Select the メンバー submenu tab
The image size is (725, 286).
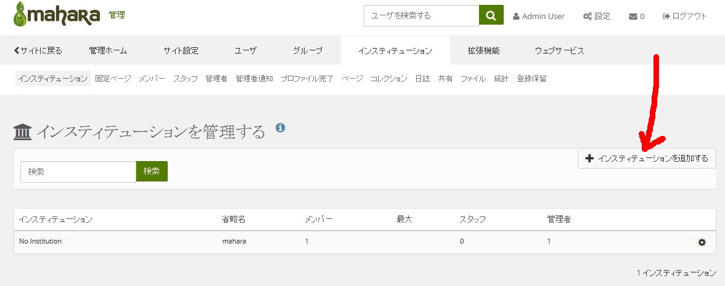click(152, 79)
